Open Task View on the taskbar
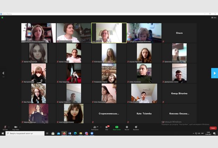This screenshot has width=218, height=148. [x=47, y=133]
